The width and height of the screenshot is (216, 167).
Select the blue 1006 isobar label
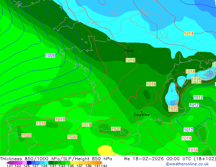(x=50, y=56)
